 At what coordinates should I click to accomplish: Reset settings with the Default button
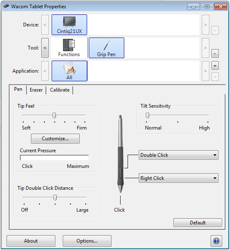pos(198,223)
